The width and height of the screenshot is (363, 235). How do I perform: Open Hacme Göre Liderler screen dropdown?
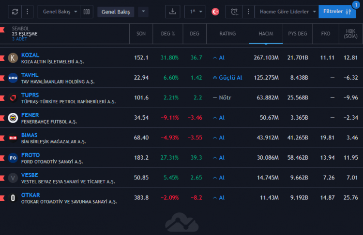[x=287, y=12]
